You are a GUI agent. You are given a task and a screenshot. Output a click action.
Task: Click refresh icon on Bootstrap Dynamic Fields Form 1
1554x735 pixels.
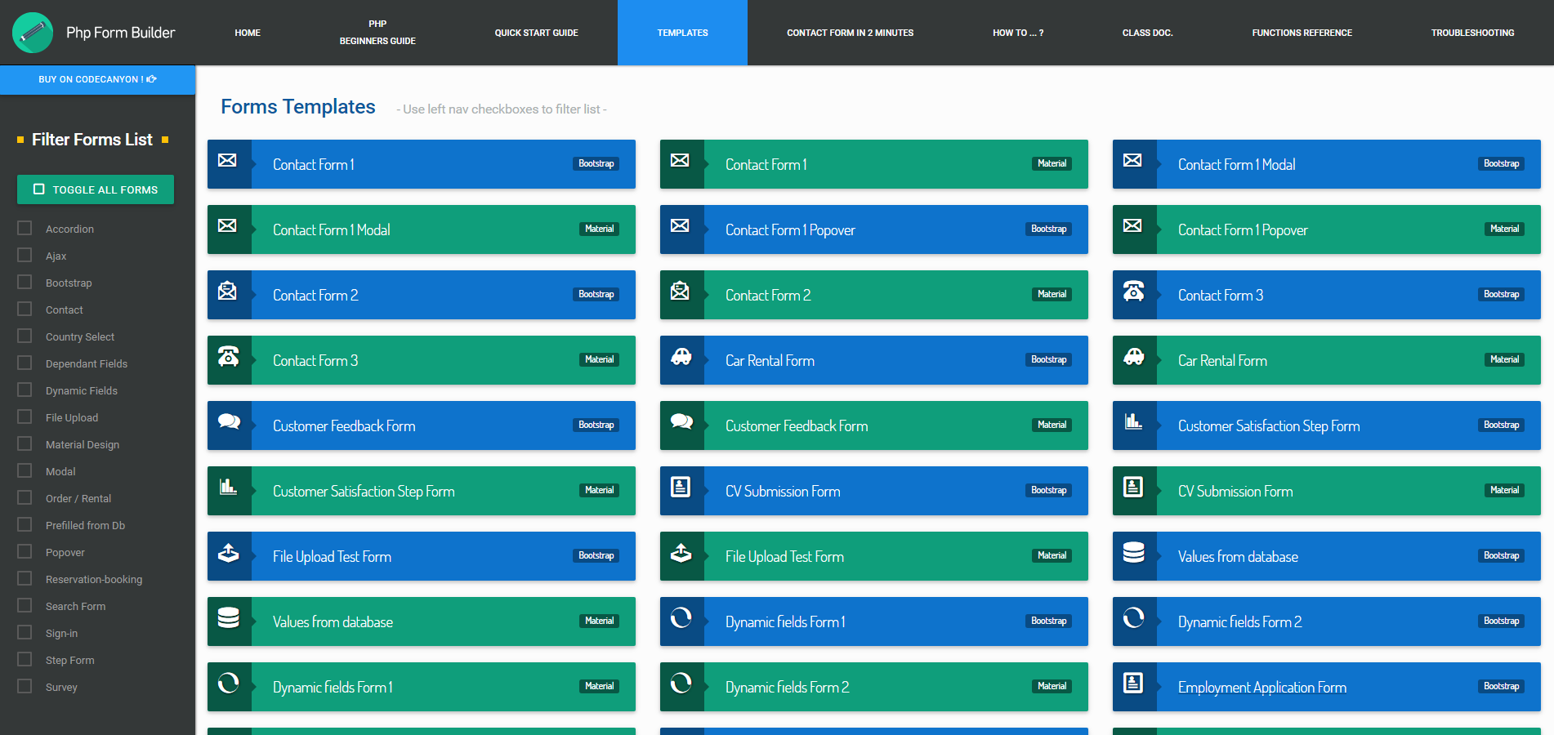tap(681, 619)
